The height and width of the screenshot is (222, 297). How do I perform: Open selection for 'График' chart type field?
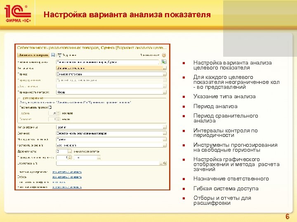[x=165, y=127]
